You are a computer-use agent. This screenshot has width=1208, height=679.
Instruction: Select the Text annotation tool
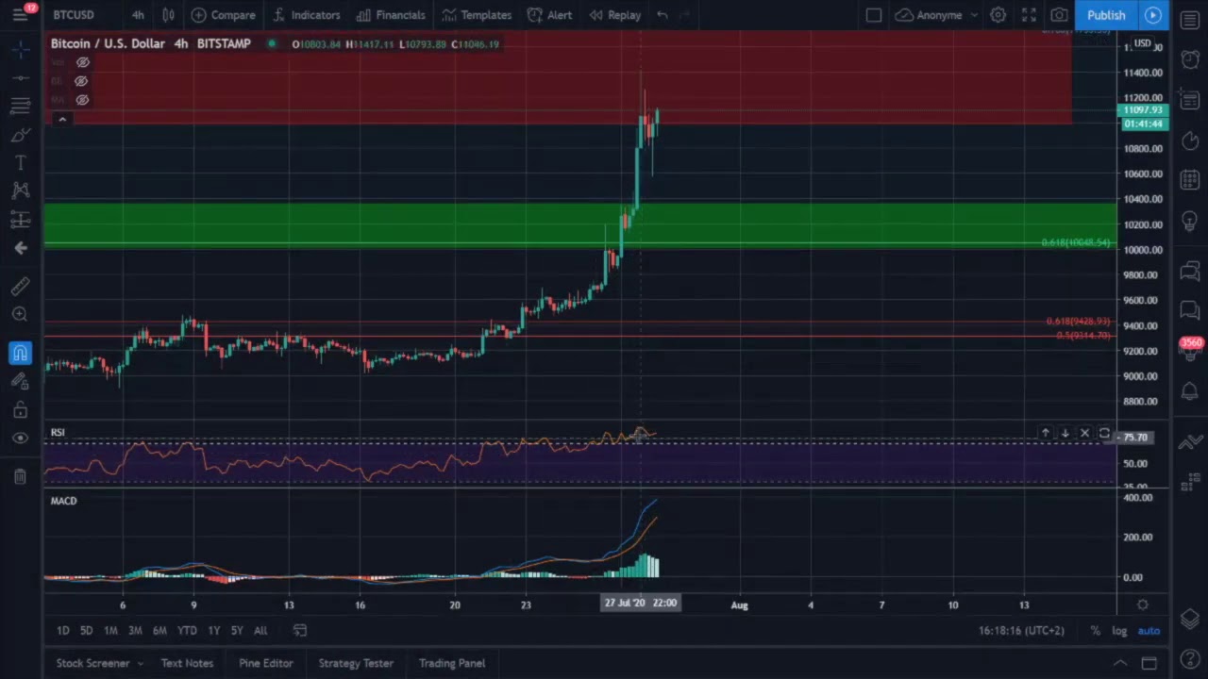pyautogui.click(x=20, y=162)
